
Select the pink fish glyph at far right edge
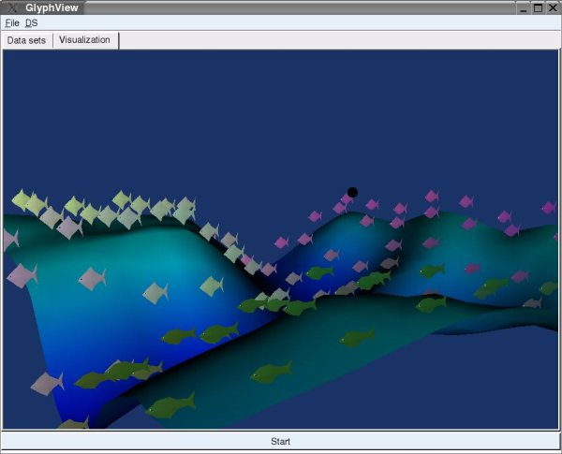(x=549, y=207)
